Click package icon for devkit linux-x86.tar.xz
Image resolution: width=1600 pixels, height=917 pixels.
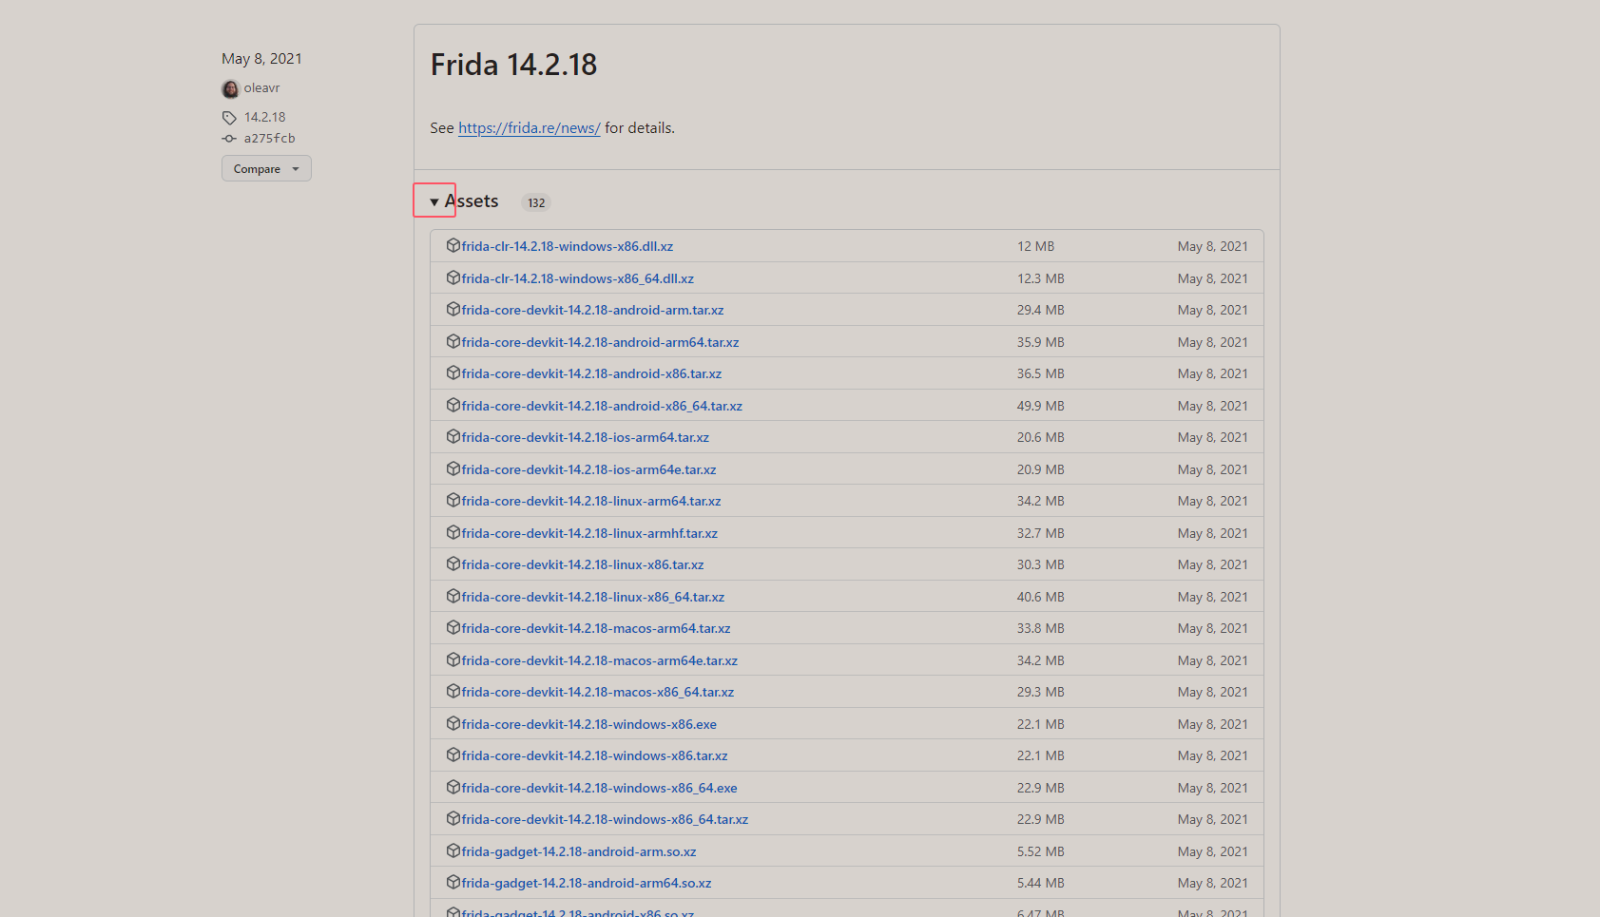click(x=453, y=564)
